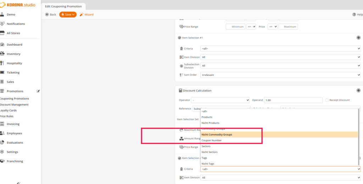Open Notifications bell icon
Viewport: 363px width, 184px height.
2,24
